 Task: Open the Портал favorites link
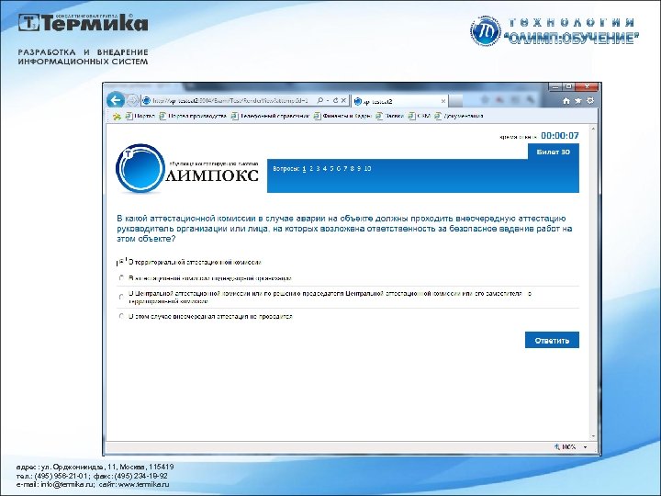140,116
